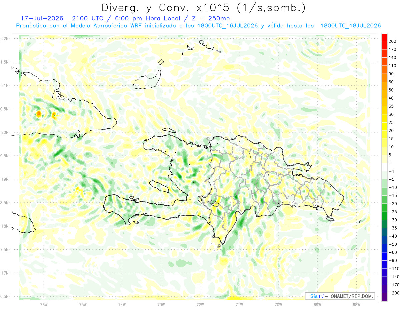The image size is (400, 309).
Task: Pick the yellow colorbar segment between 20 and 25
Action: [x=384, y=127]
